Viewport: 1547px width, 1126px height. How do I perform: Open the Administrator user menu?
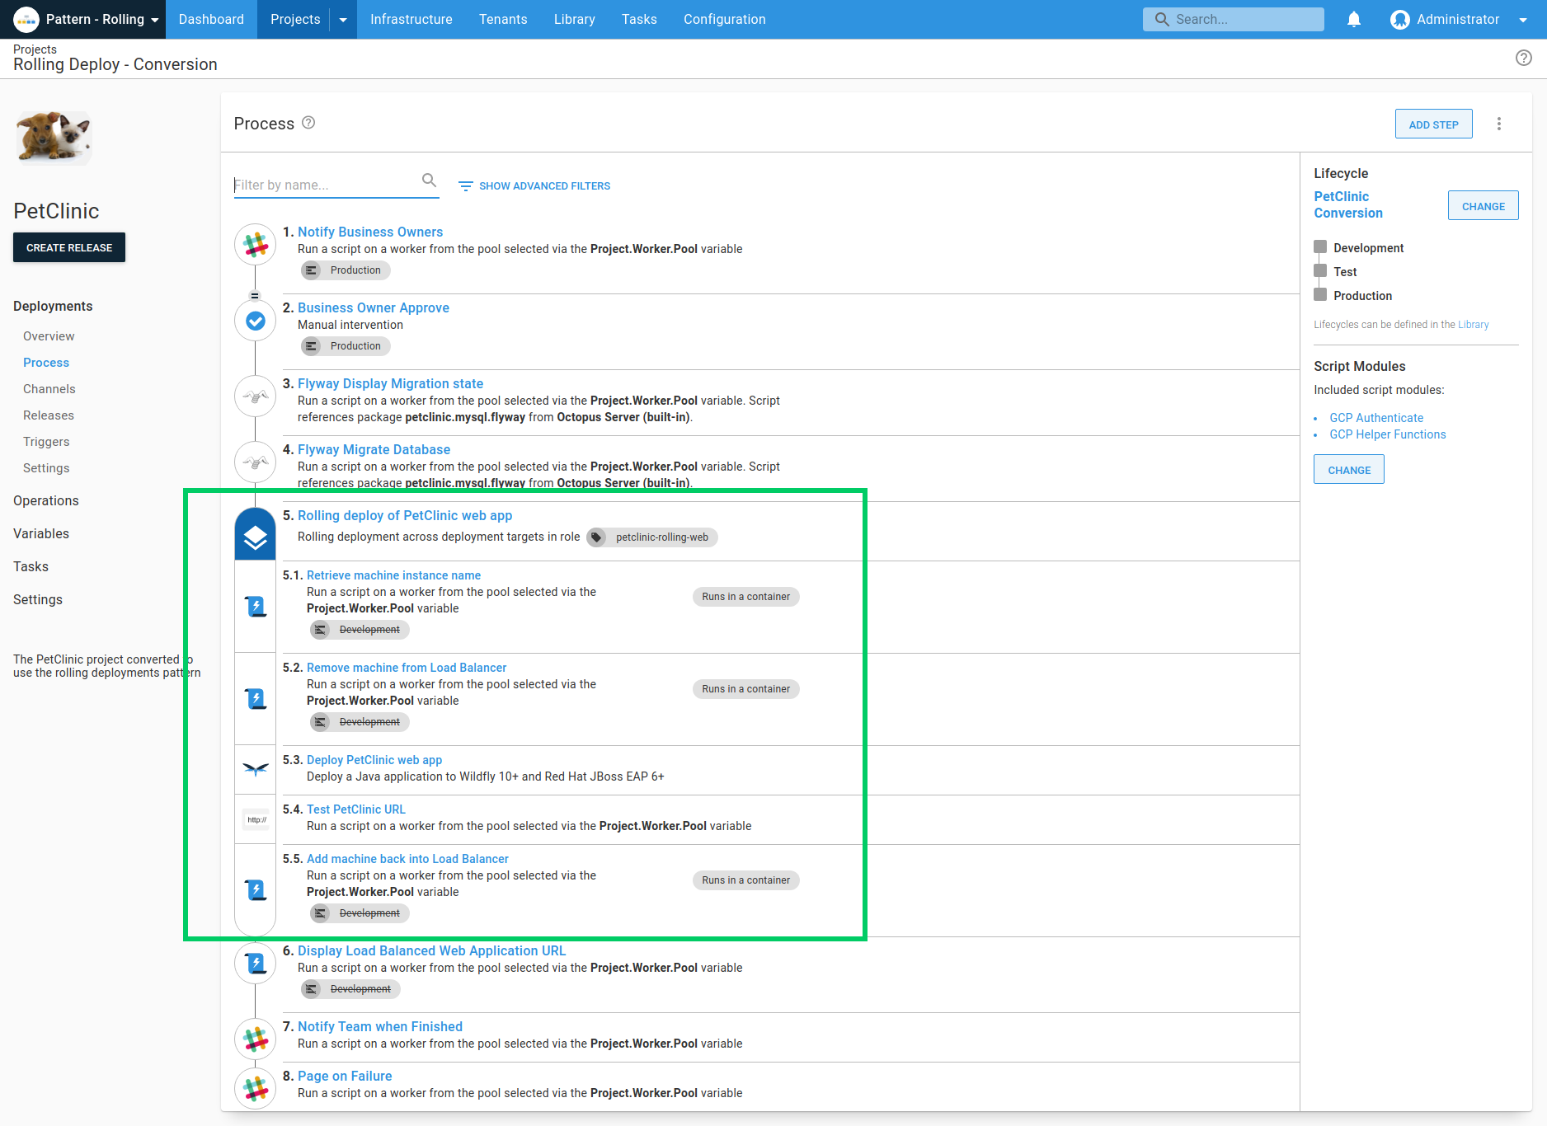pos(1458,19)
